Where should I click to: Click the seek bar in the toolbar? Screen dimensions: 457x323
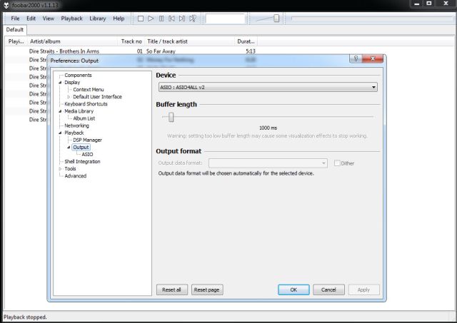(371, 19)
